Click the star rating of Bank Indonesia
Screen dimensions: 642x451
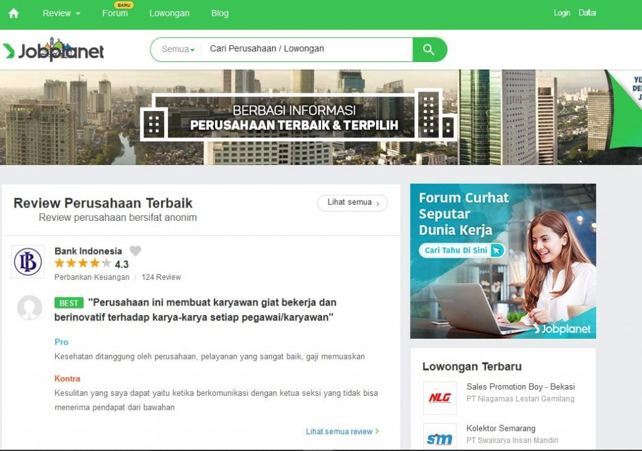(x=83, y=263)
